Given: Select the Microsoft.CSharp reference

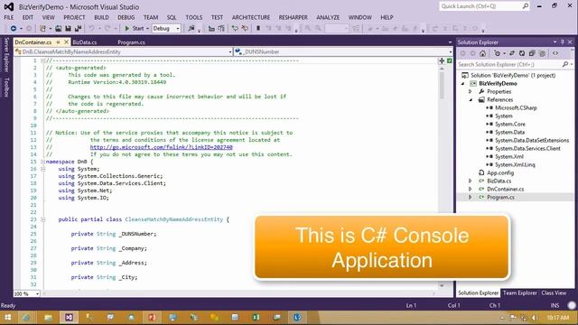Looking at the screenshot, I should coord(516,108).
